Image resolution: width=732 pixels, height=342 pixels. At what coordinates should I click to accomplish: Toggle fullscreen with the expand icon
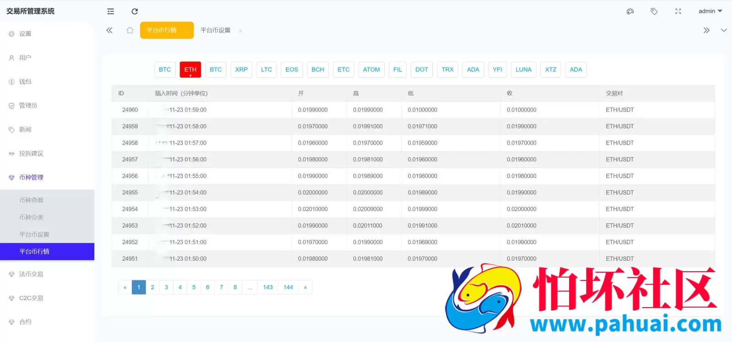click(x=678, y=11)
